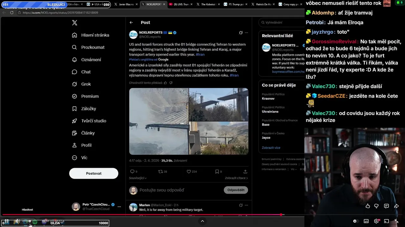Click the share post icon
This screenshot has height=227, width=405.
point(245,172)
